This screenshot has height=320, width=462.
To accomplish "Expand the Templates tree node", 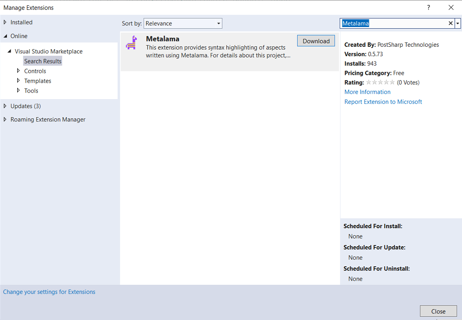I will [18, 81].
